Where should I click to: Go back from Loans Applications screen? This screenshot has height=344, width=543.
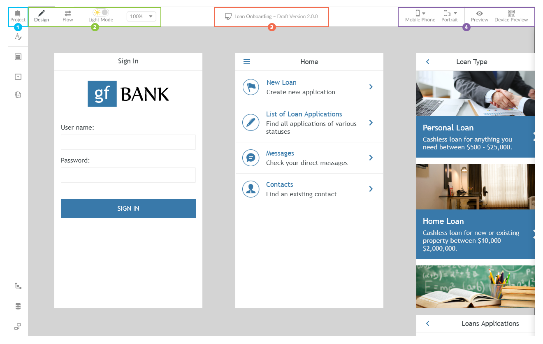(428, 323)
